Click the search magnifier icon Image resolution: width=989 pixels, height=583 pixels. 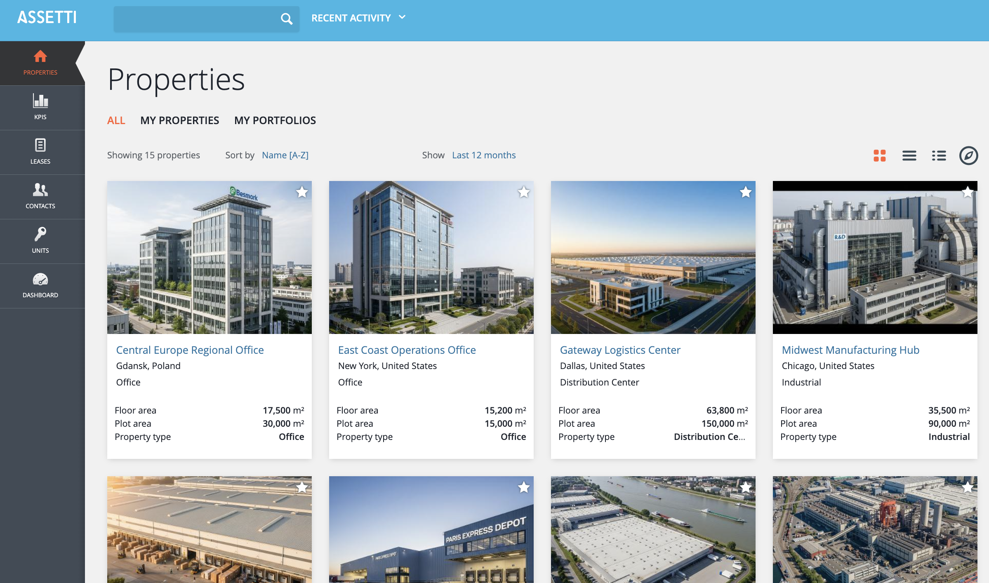coord(286,19)
